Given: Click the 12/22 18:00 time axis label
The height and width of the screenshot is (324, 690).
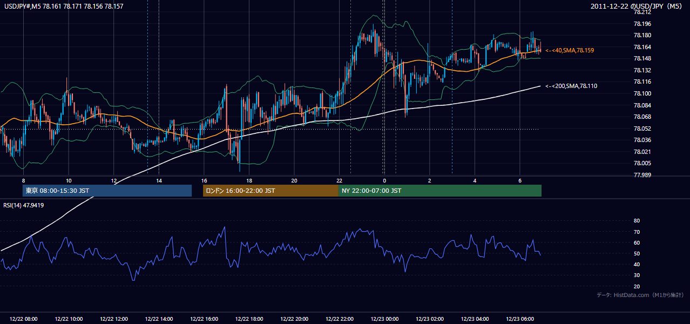Looking at the screenshot, I should point(249,319).
